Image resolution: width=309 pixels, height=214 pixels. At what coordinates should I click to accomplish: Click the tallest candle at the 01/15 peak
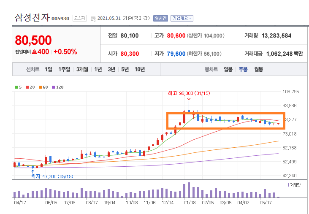(189, 107)
